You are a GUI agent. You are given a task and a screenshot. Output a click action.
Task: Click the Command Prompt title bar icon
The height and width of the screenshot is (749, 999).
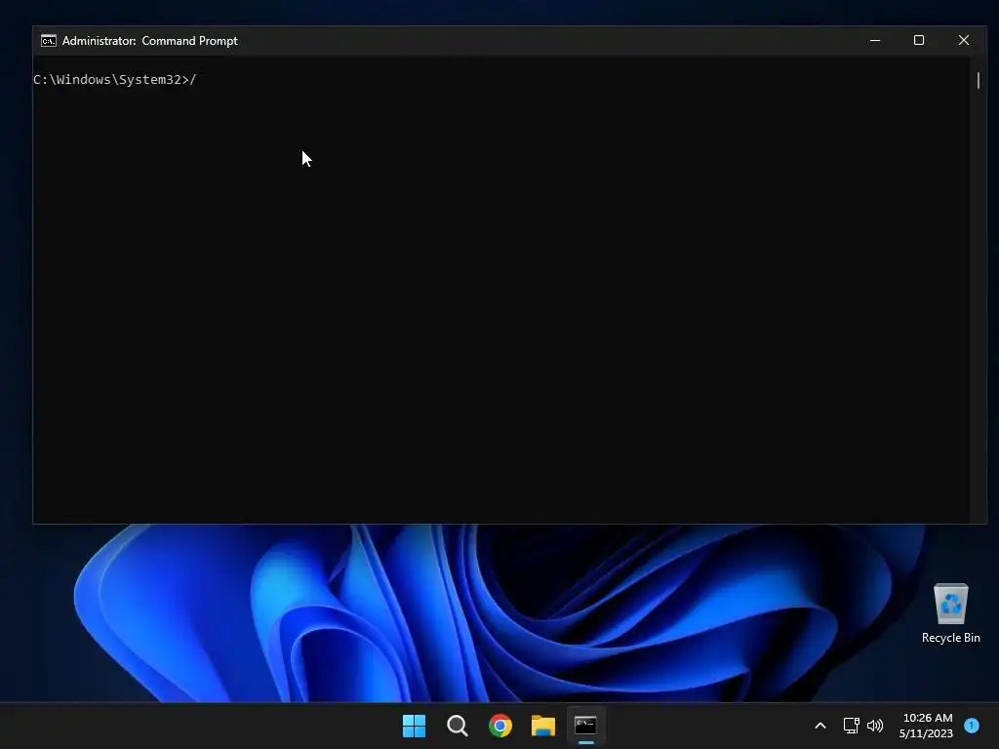point(49,41)
